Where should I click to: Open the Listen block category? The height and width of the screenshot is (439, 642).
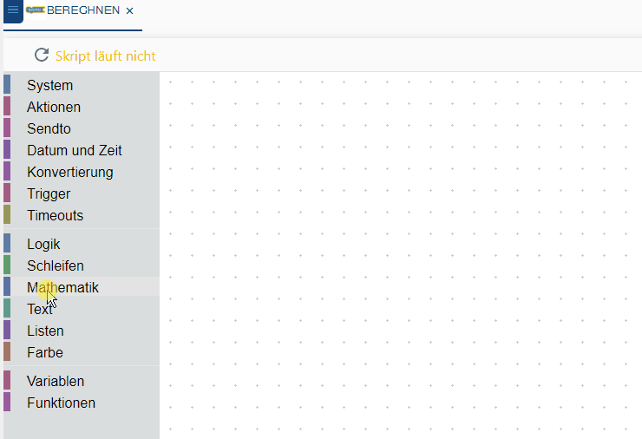click(82, 331)
